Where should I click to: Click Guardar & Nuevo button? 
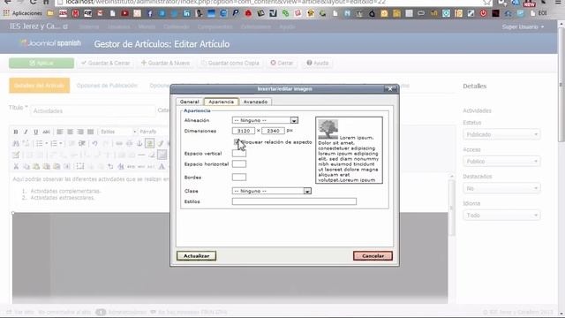165,63
